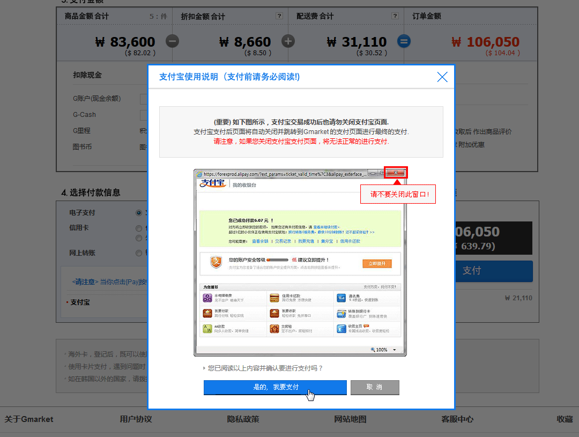
Task: Click the ₩ 21,110 amount text
Action: (x=518, y=298)
